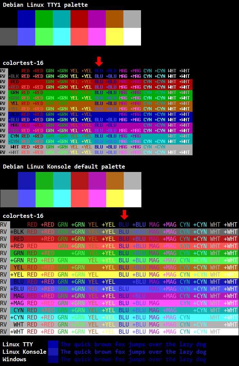The height and width of the screenshot is (366, 239).
Task: Select the bright green swatch in Konsole palette
Action: (44, 198)
